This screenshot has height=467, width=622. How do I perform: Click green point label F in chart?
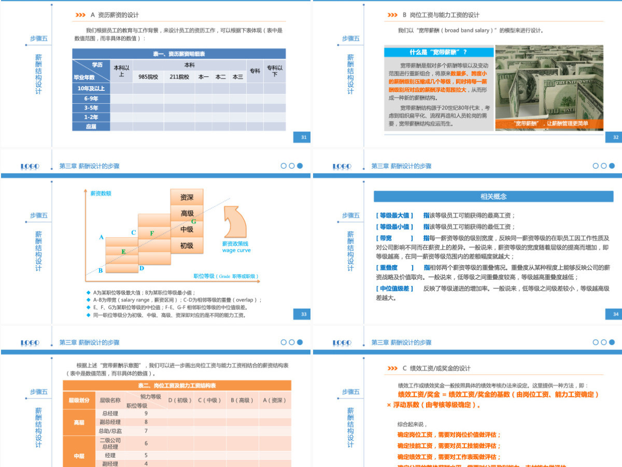click(152, 233)
